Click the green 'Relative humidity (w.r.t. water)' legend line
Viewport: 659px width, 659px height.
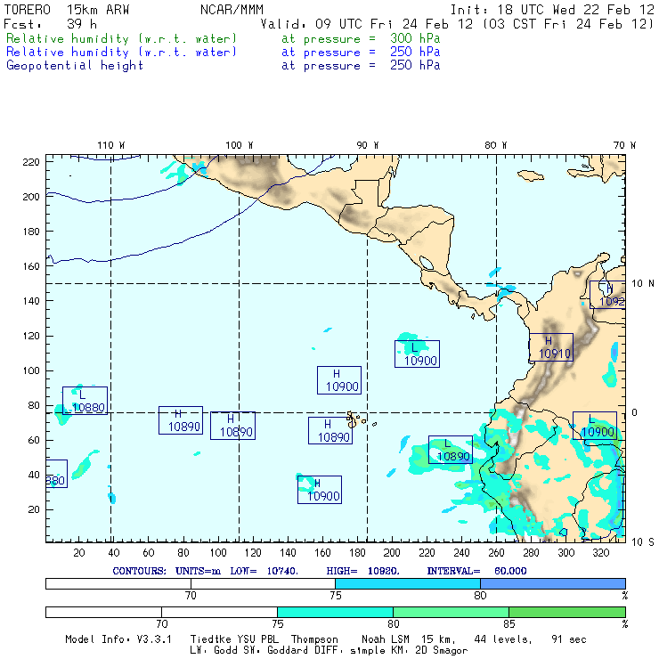[x=121, y=38]
